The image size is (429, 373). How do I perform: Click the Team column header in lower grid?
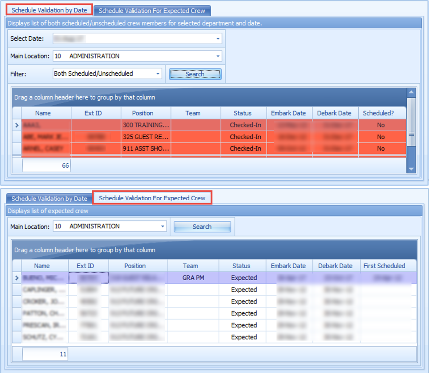tap(190, 266)
